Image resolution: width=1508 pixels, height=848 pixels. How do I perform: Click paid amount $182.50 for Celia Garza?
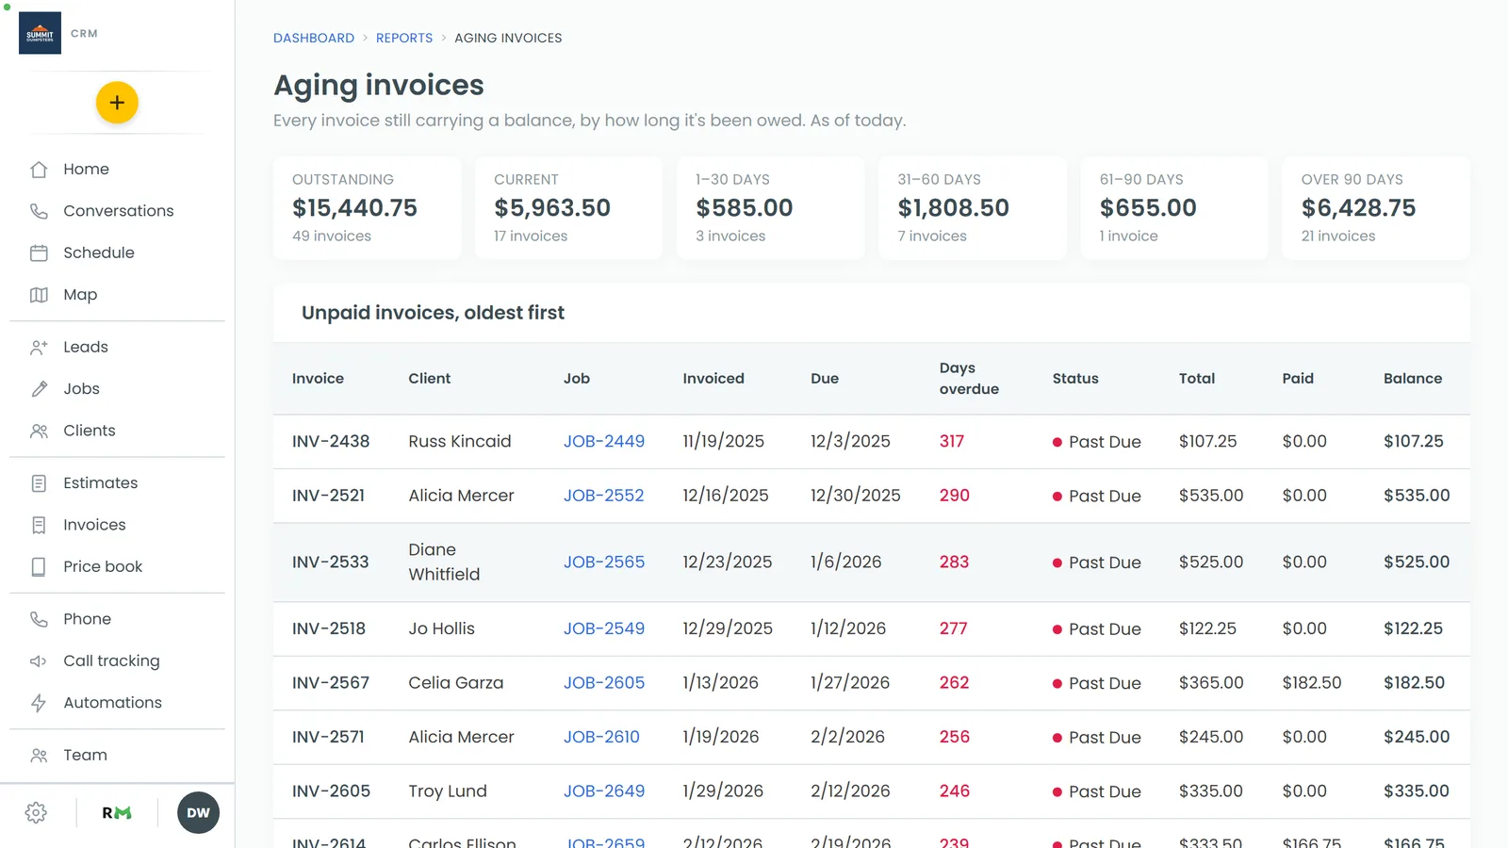click(x=1312, y=683)
